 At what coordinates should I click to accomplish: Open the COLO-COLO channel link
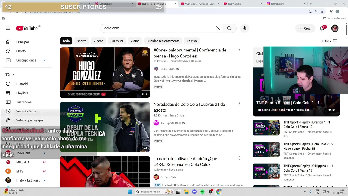pyautogui.click(x=168, y=69)
